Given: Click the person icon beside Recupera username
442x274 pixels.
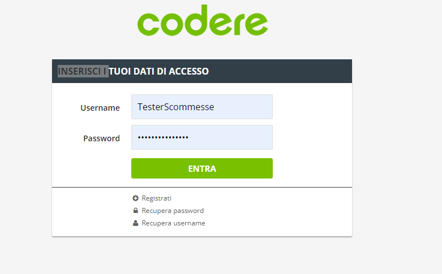Looking at the screenshot, I should click(135, 223).
